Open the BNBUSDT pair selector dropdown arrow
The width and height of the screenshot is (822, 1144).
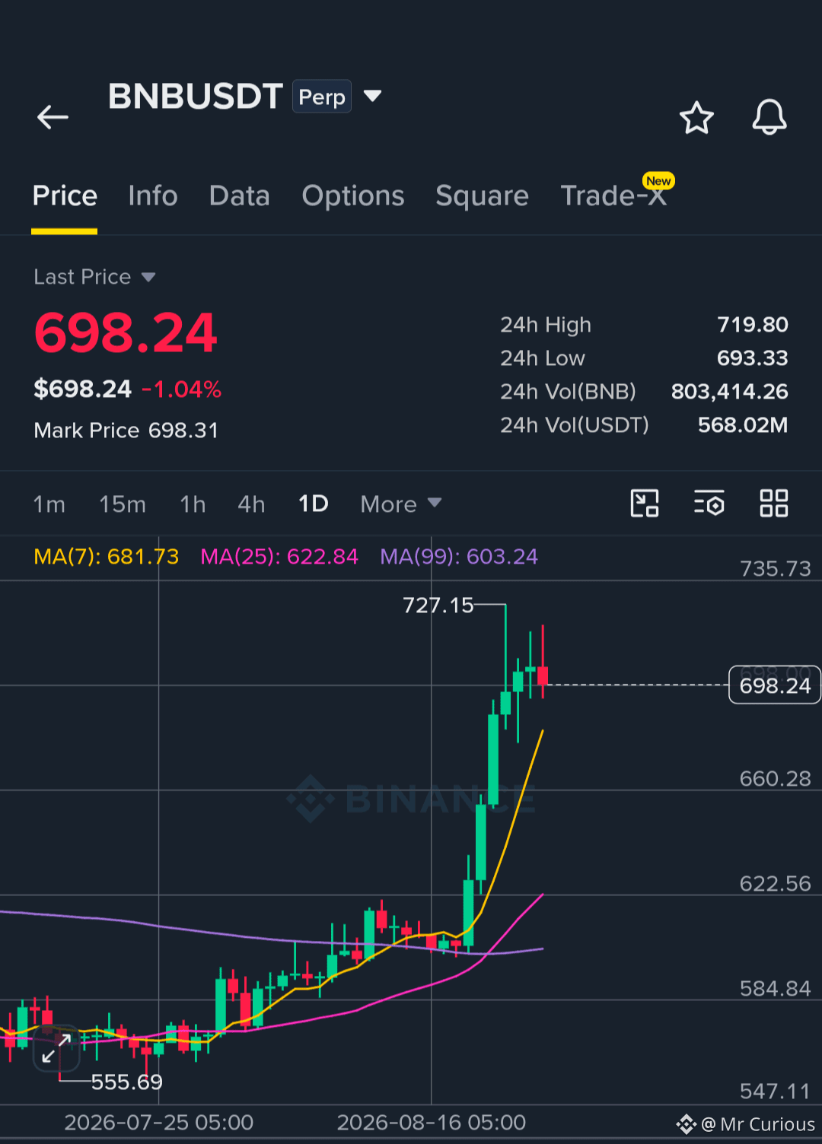click(x=372, y=96)
